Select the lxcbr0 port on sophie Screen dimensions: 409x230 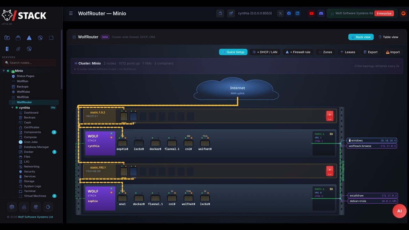pyautogui.click(x=205, y=198)
